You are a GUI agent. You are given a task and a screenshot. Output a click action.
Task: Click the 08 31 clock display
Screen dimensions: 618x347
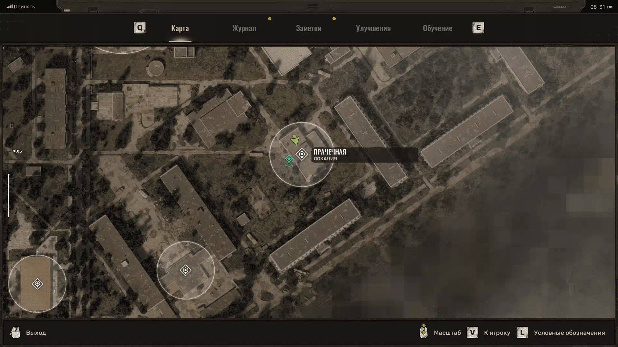point(597,7)
